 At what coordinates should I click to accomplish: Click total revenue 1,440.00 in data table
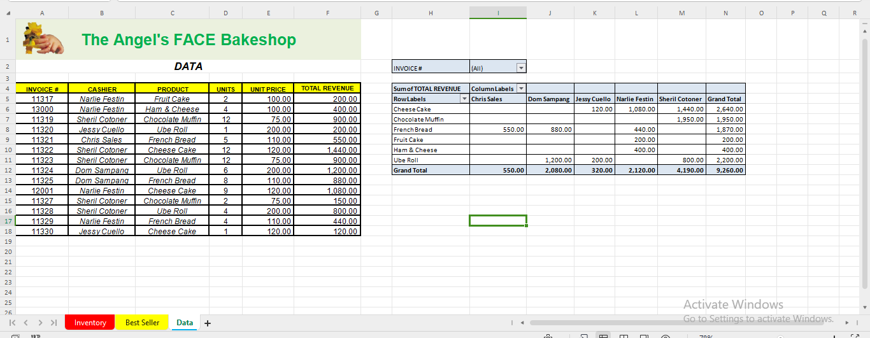click(x=327, y=150)
